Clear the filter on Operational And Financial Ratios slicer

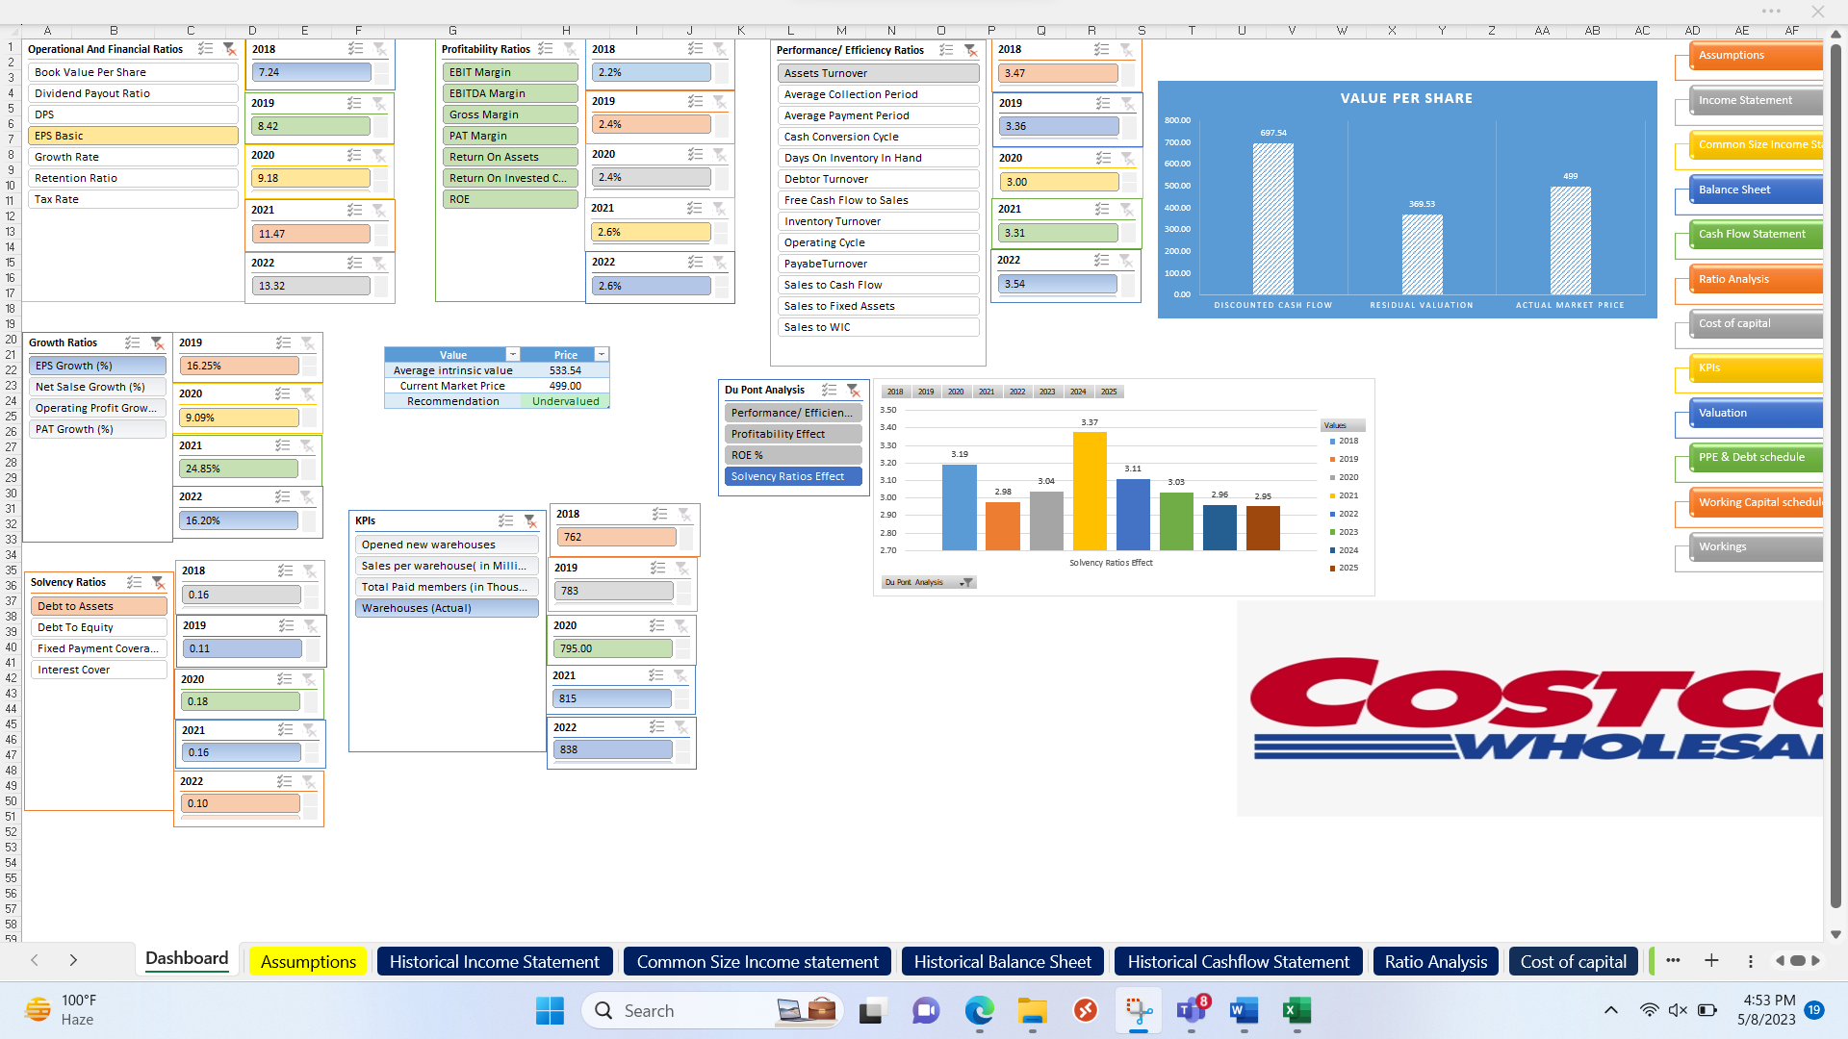click(228, 49)
